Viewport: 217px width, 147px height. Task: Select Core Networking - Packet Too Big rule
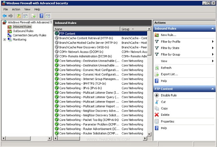100,120
